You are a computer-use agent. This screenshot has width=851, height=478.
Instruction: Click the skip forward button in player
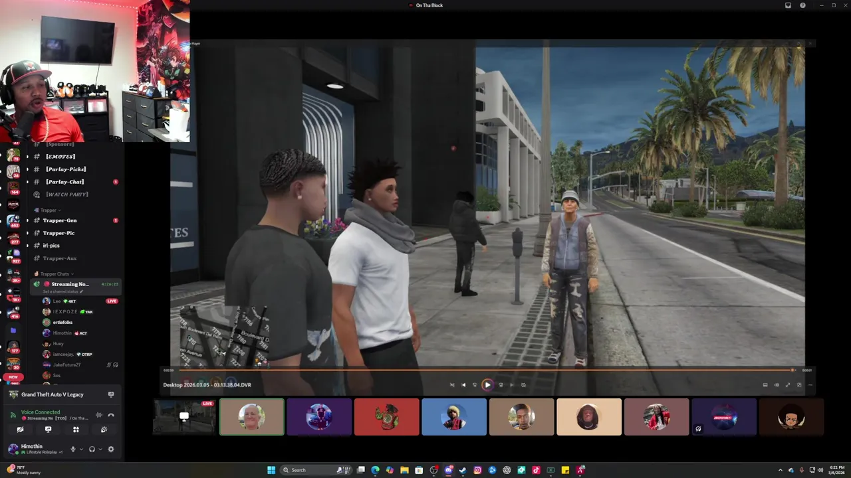pos(501,385)
